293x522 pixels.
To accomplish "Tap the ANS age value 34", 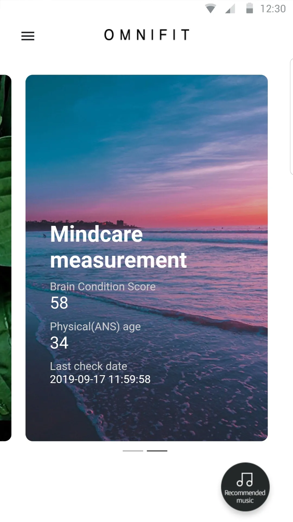I will (59, 343).
